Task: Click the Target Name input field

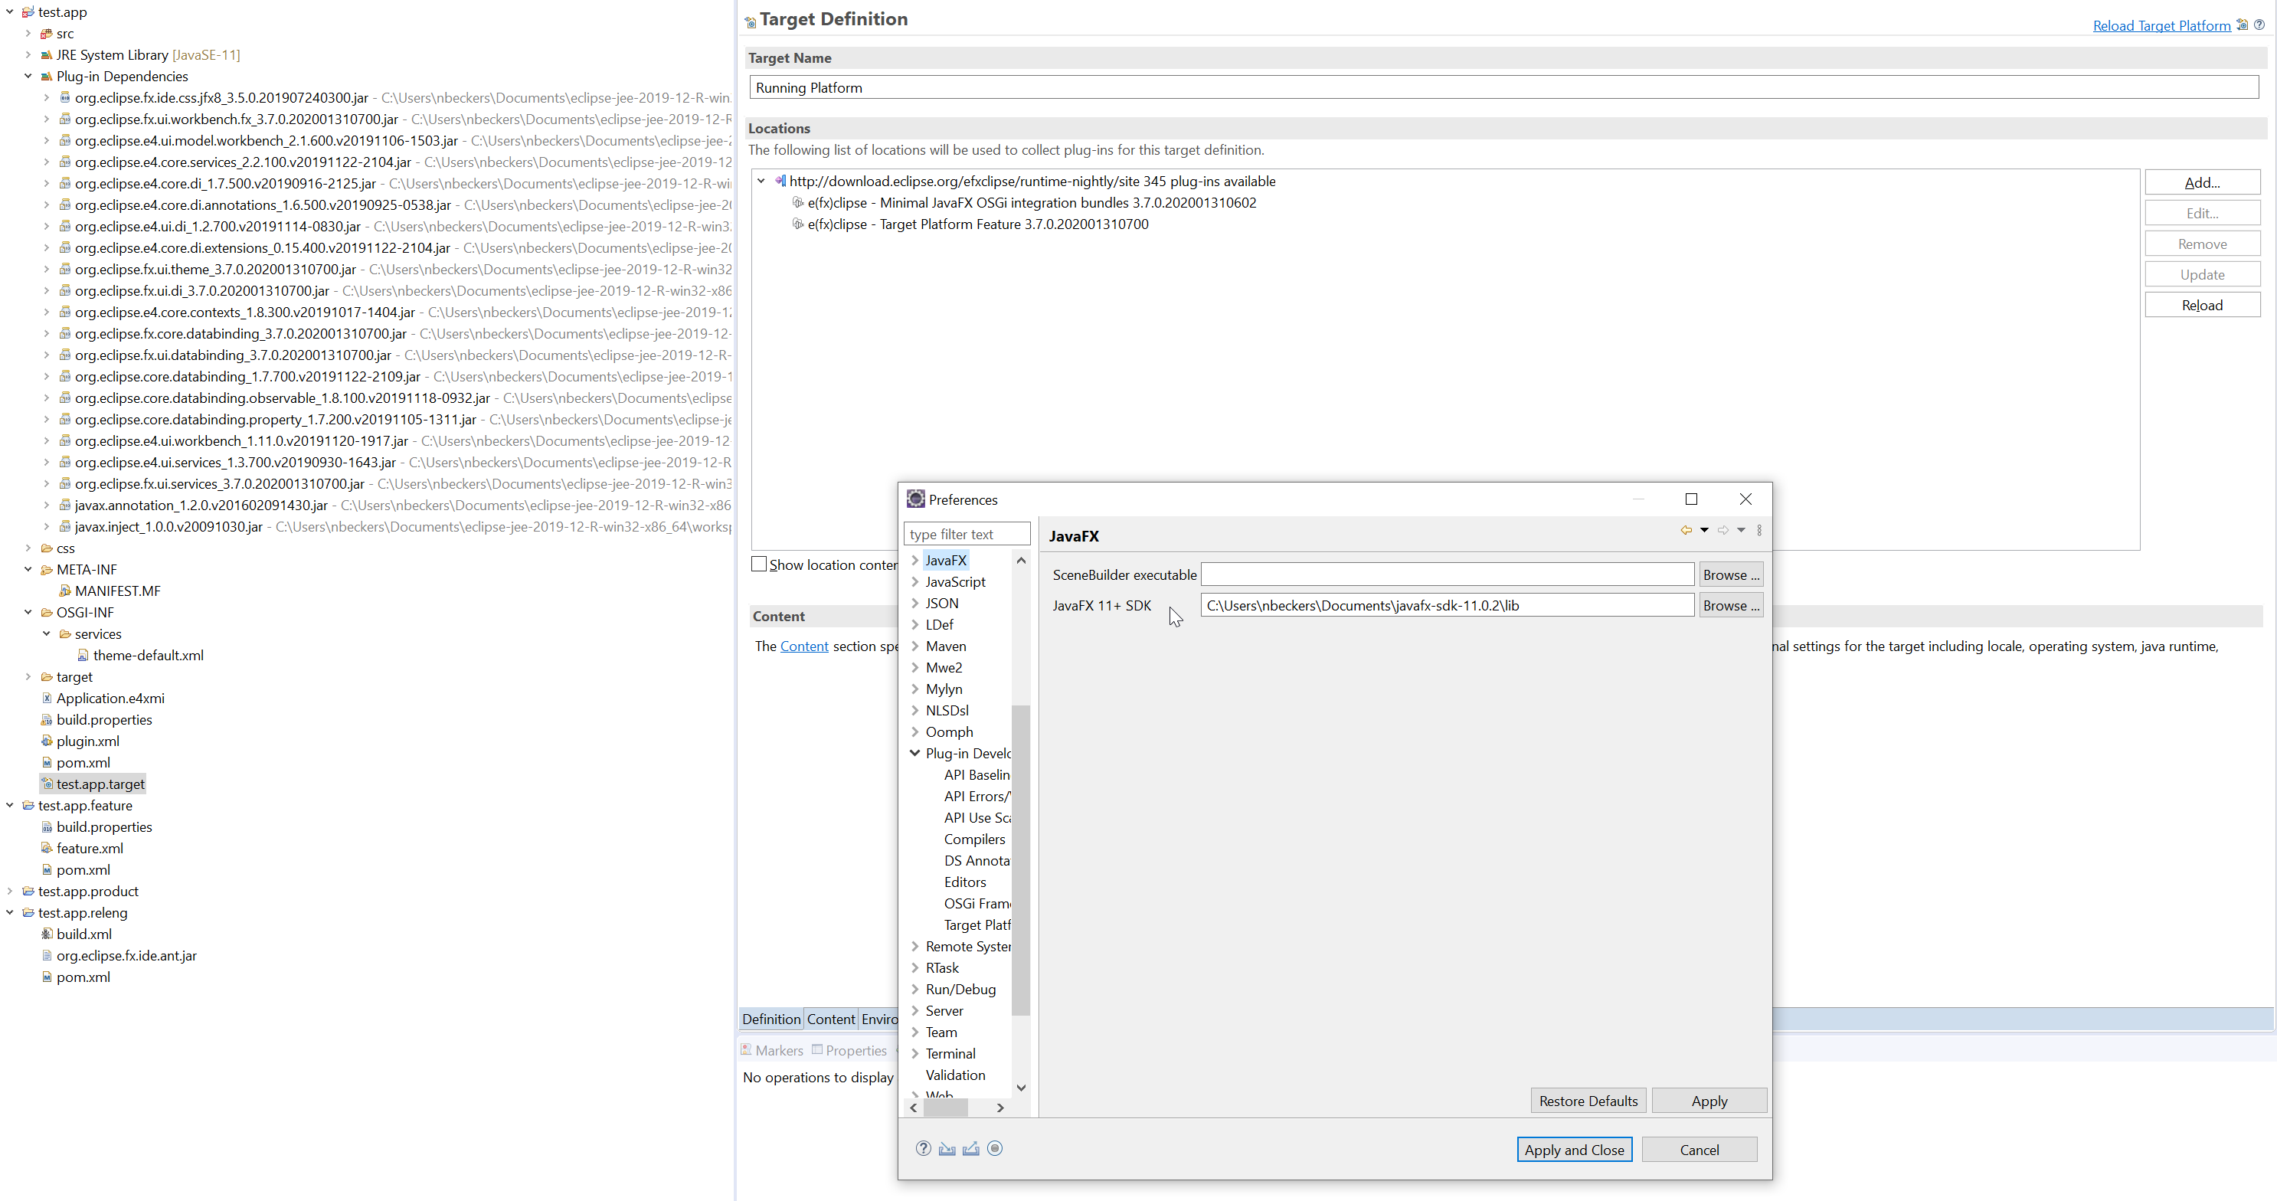Action: click(x=1503, y=87)
